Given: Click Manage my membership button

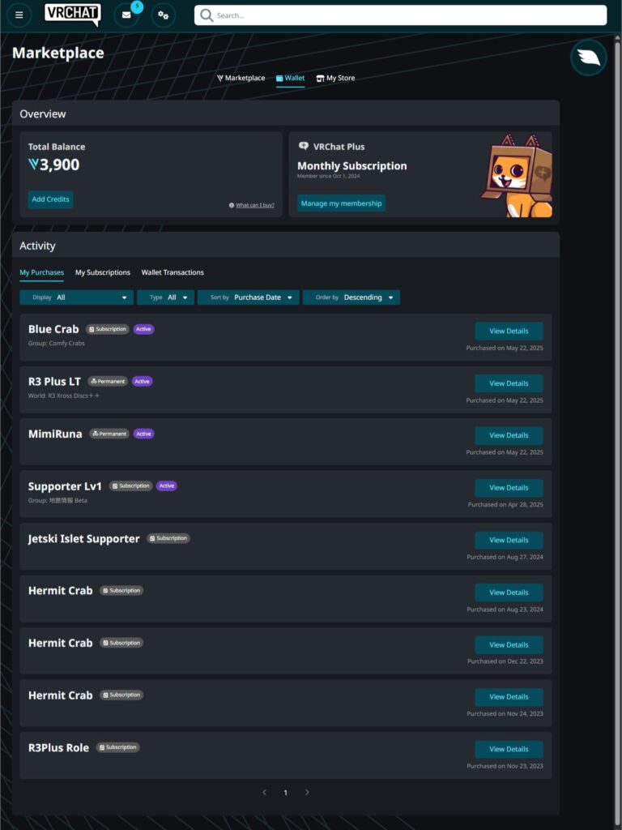Looking at the screenshot, I should pos(341,203).
